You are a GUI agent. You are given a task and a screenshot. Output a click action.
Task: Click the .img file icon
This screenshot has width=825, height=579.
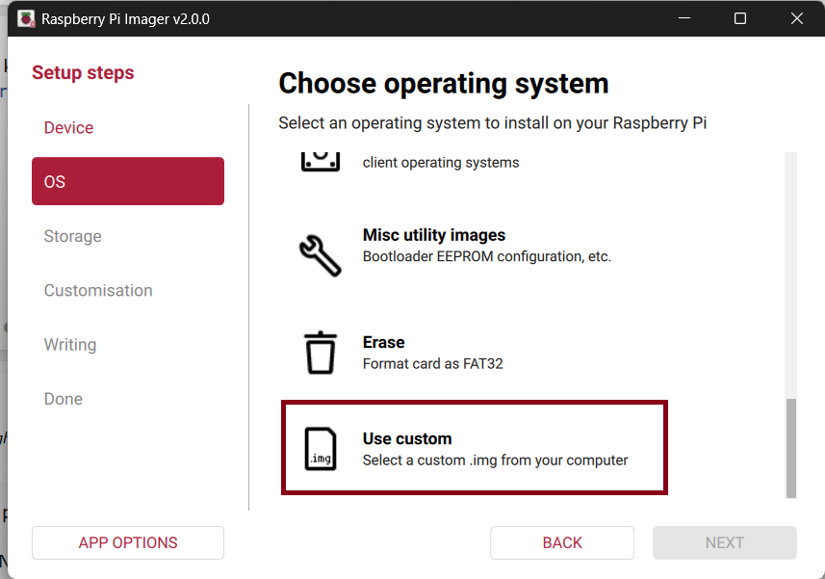pos(321,449)
